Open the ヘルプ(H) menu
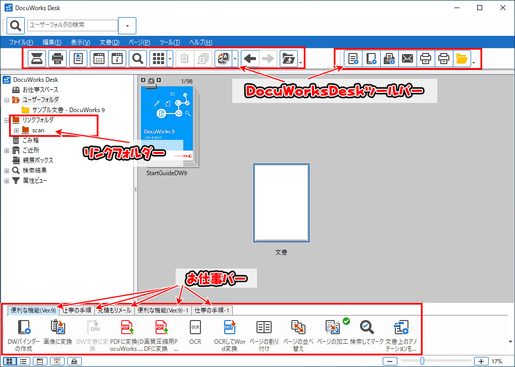 coord(200,42)
